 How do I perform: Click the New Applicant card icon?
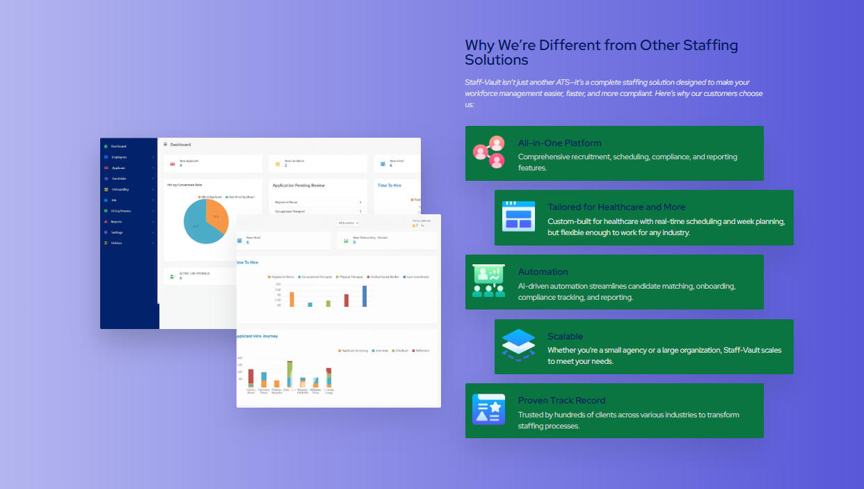172,164
